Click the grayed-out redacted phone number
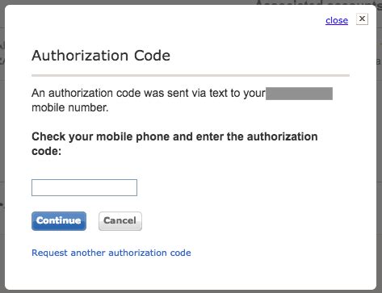The height and width of the screenshot is (293, 382). [x=299, y=94]
